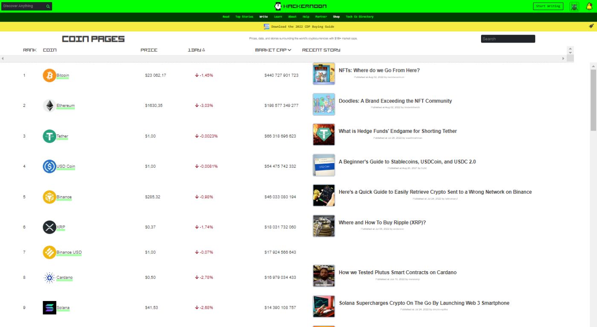This screenshot has width=597, height=327.
Task: Open the Read menu item
Action: click(x=226, y=17)
